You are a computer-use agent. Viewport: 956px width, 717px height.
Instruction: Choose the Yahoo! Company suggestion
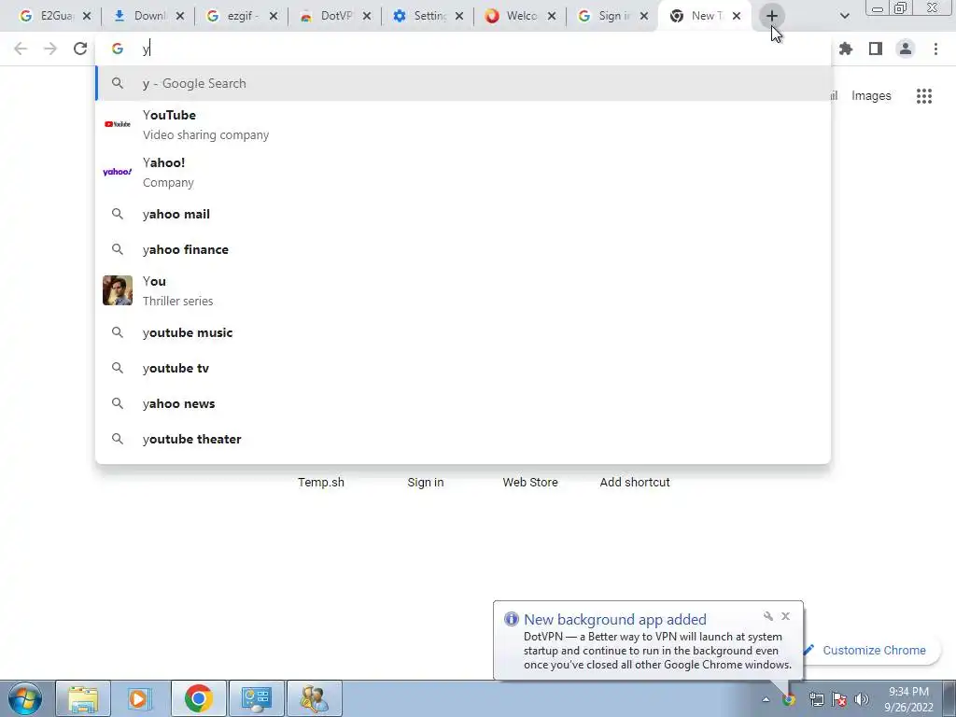tap(463, 172)
